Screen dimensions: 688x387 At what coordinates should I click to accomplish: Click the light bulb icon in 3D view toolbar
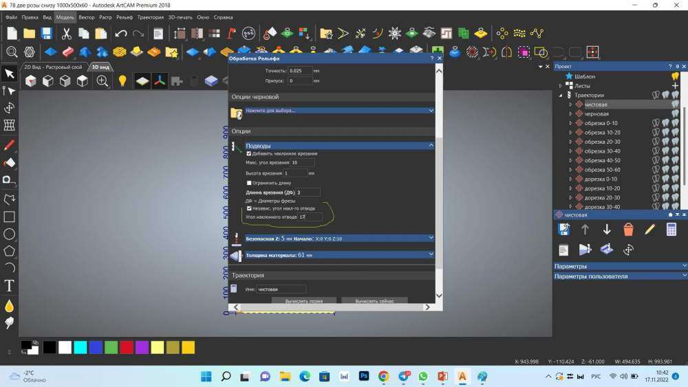tap(122, 81)
